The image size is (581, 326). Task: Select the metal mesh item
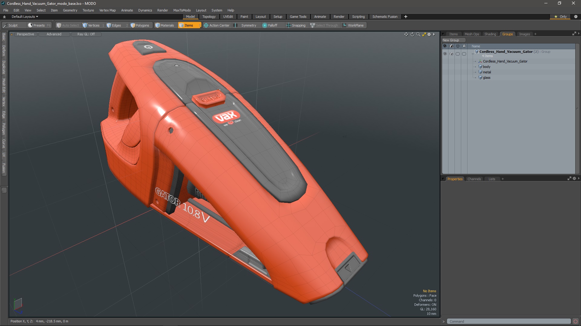click(487, 72)
